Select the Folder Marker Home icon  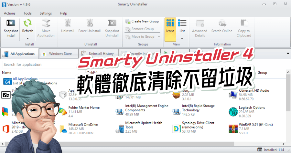pos(63,111)
